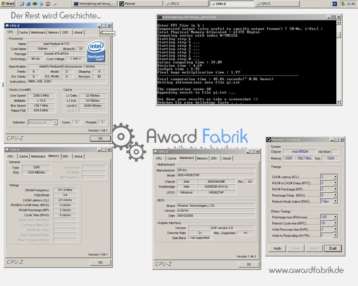Click the Rated FSB value 634.8 MHz
The height and width of the screenshot is (286, 358).
click(41, 110)
